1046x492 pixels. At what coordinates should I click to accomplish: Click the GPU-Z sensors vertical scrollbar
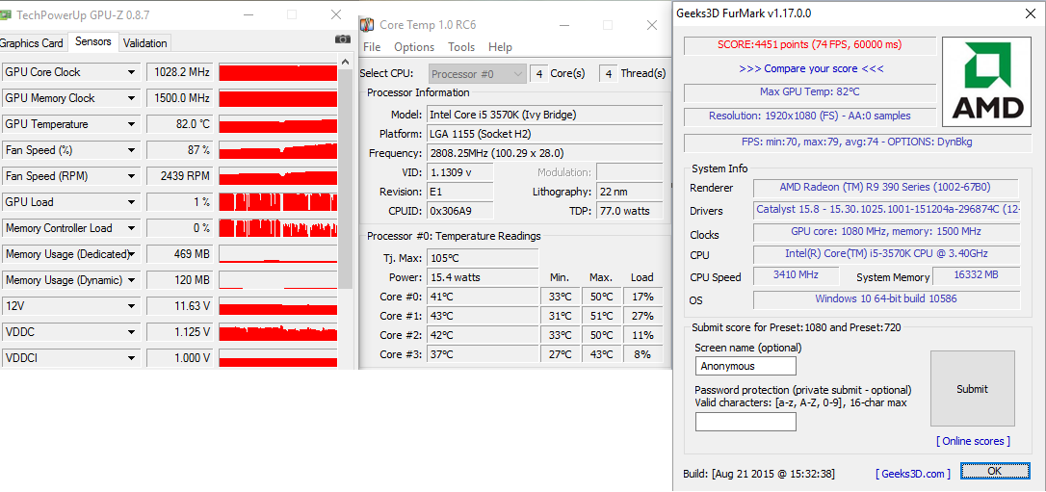coord(346,179)
